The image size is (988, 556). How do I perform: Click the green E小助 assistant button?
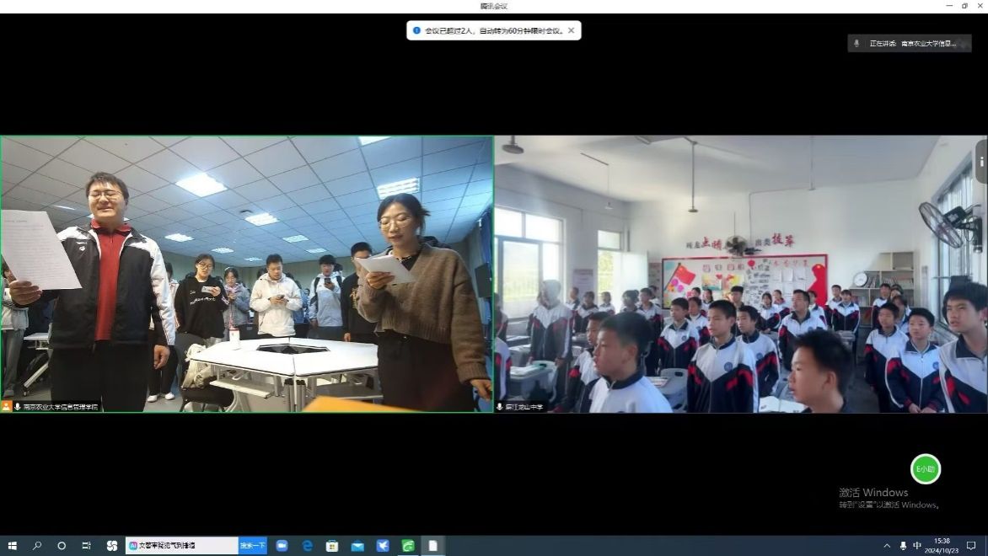pyautogui.click(x=925, y=469)
